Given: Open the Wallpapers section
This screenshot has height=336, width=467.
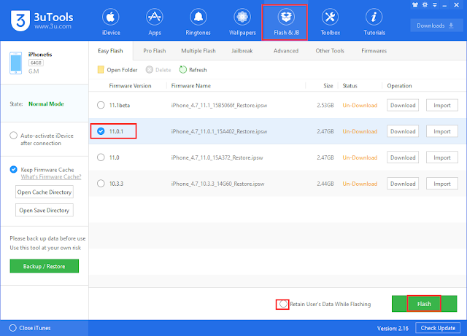Looking at the screenshot, I should point(242,23).
